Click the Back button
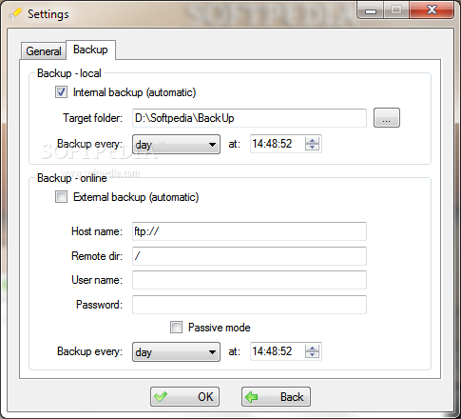 click(x=276, y=397)
